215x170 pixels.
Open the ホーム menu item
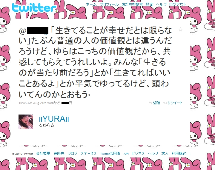point(91,4)
